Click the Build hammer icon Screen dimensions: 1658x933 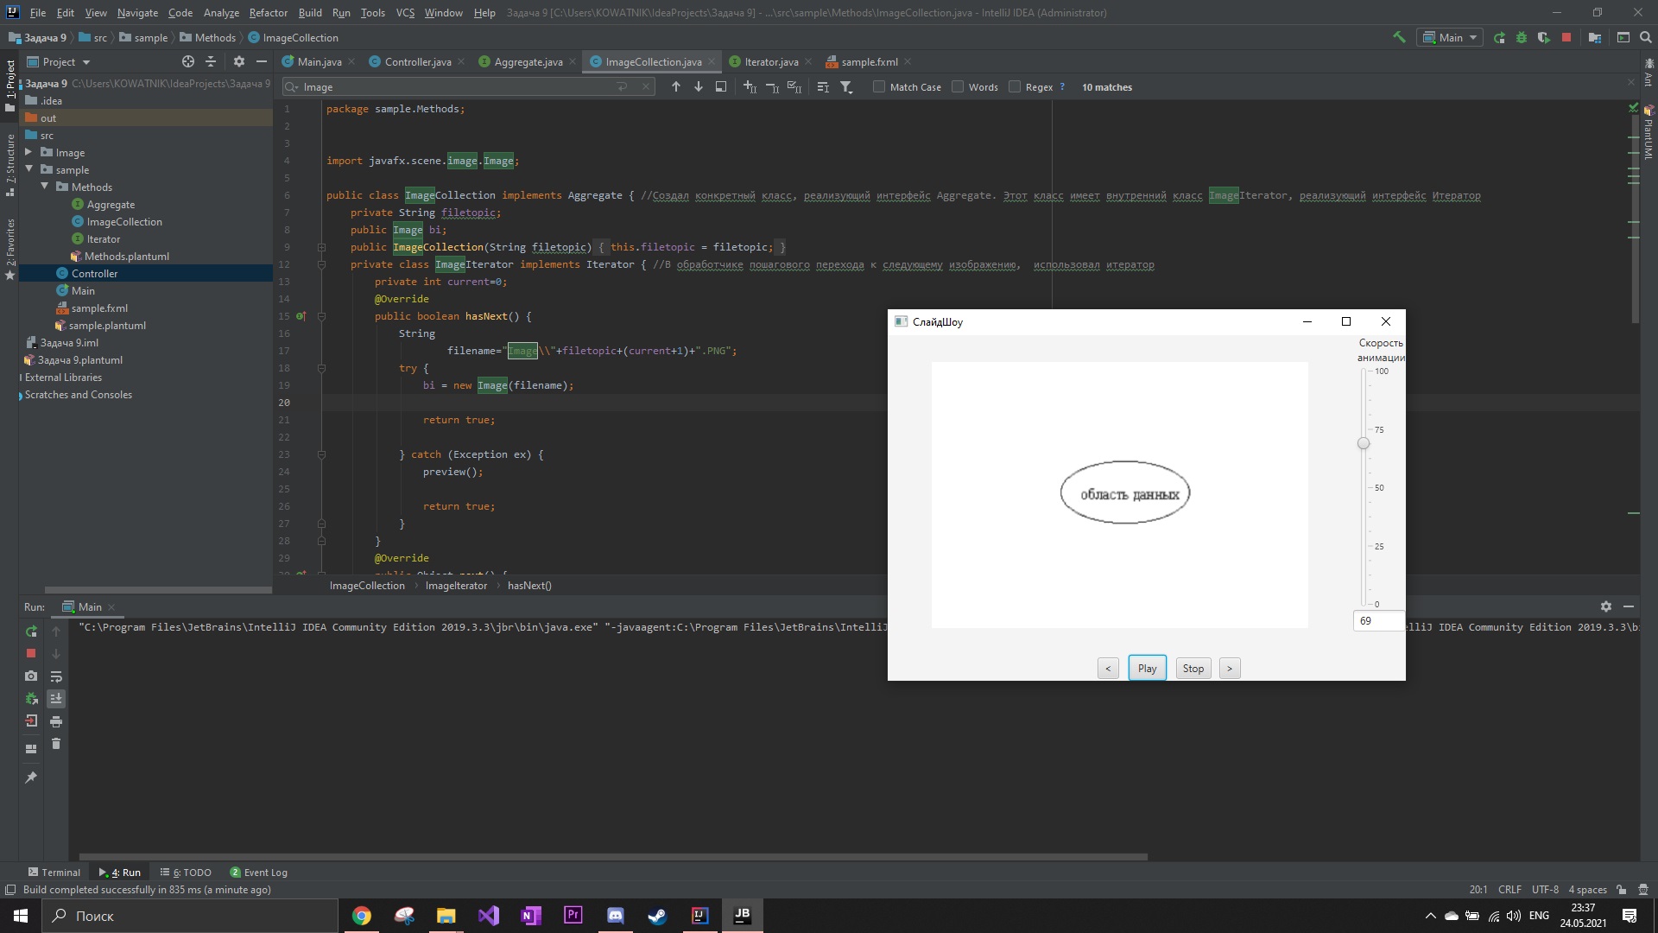[1399, 38]
